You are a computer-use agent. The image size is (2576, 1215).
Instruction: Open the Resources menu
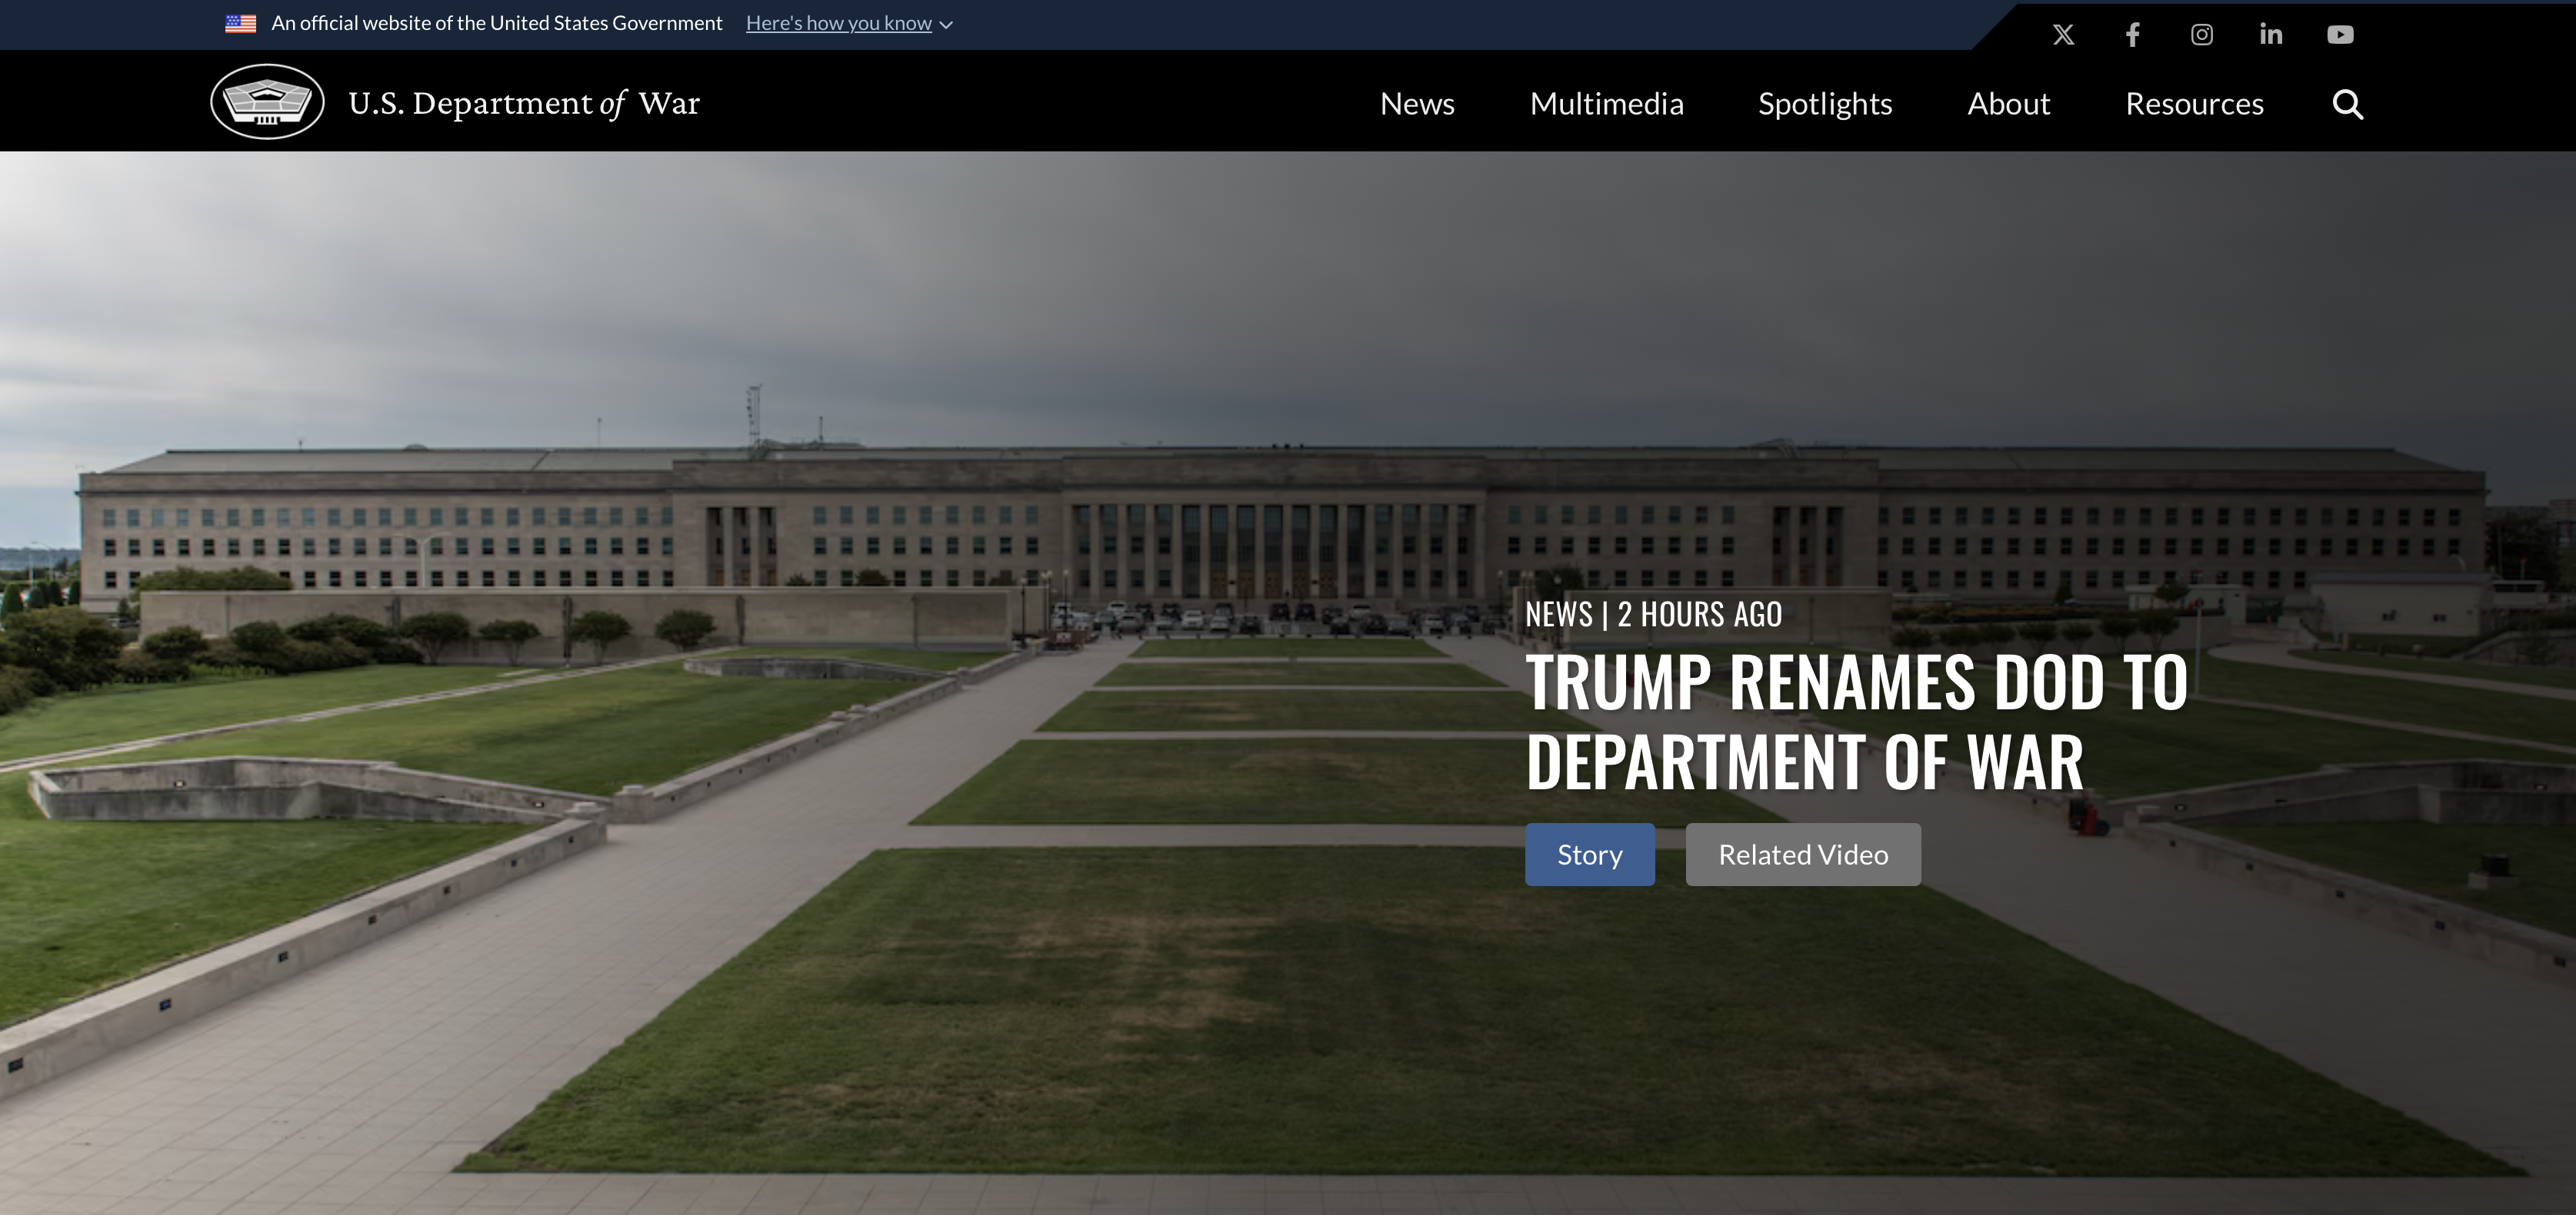[x=2194, y=104]
